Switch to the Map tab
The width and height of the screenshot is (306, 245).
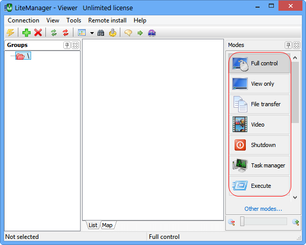click(107, 225)
